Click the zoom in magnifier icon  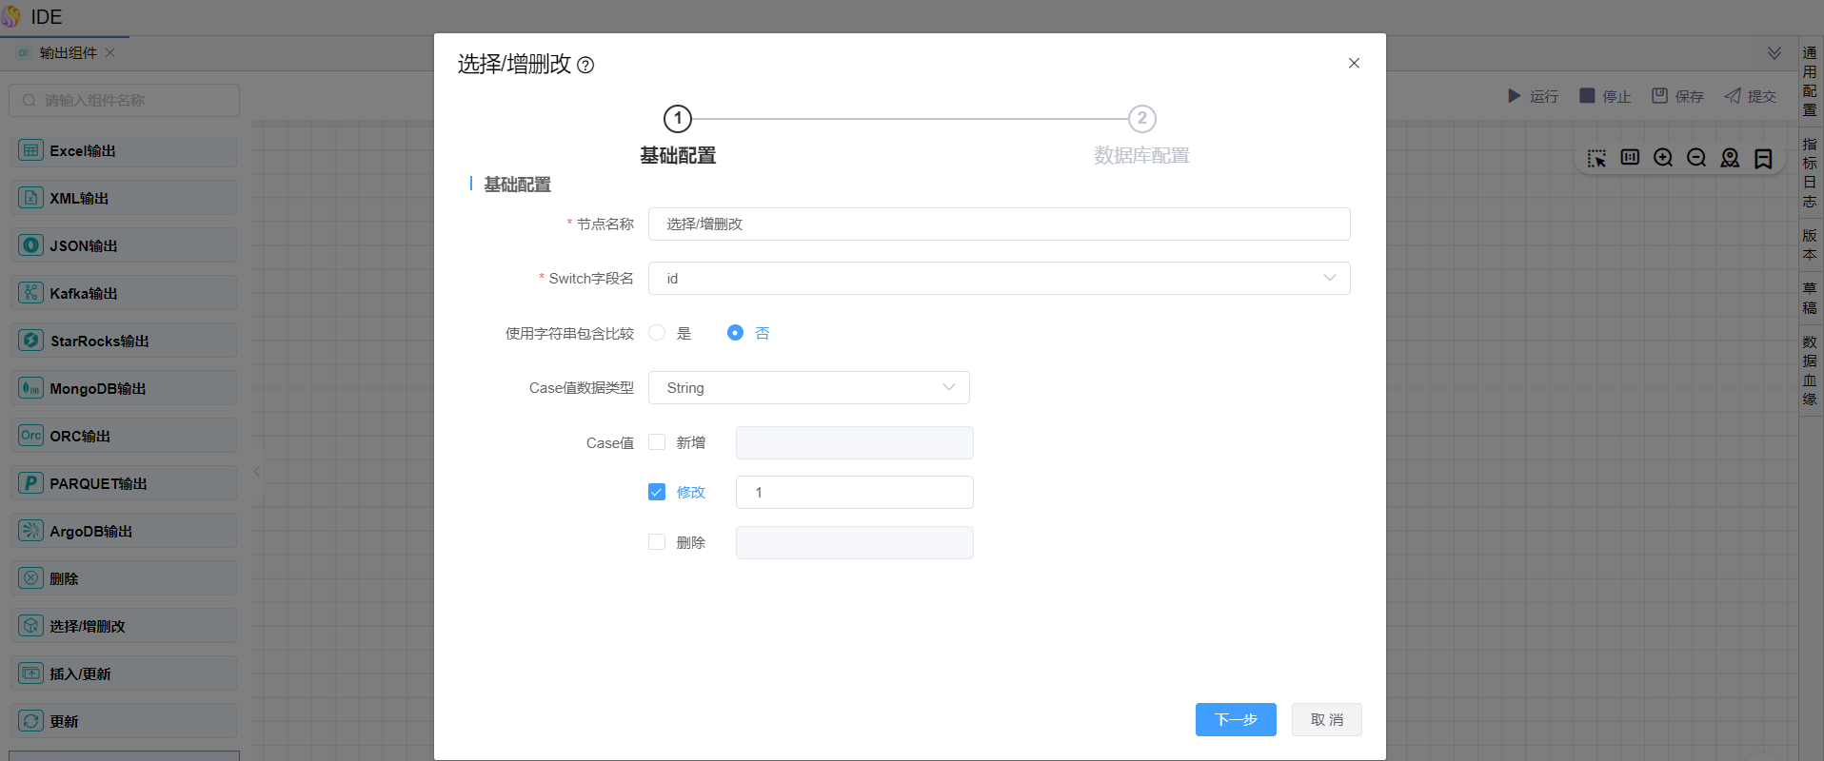1663,158
